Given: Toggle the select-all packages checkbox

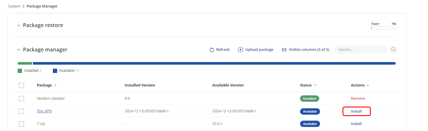Looking at the screenshot, I should [21, 85].
